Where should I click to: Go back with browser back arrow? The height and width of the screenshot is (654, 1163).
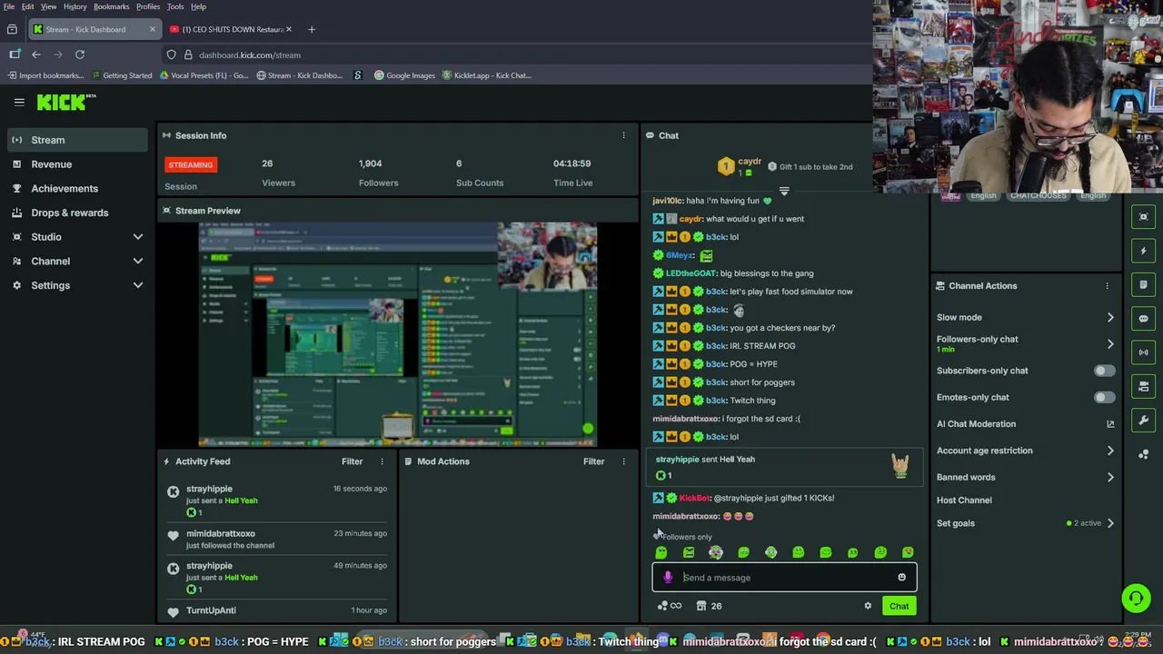(x=36, y=54)
